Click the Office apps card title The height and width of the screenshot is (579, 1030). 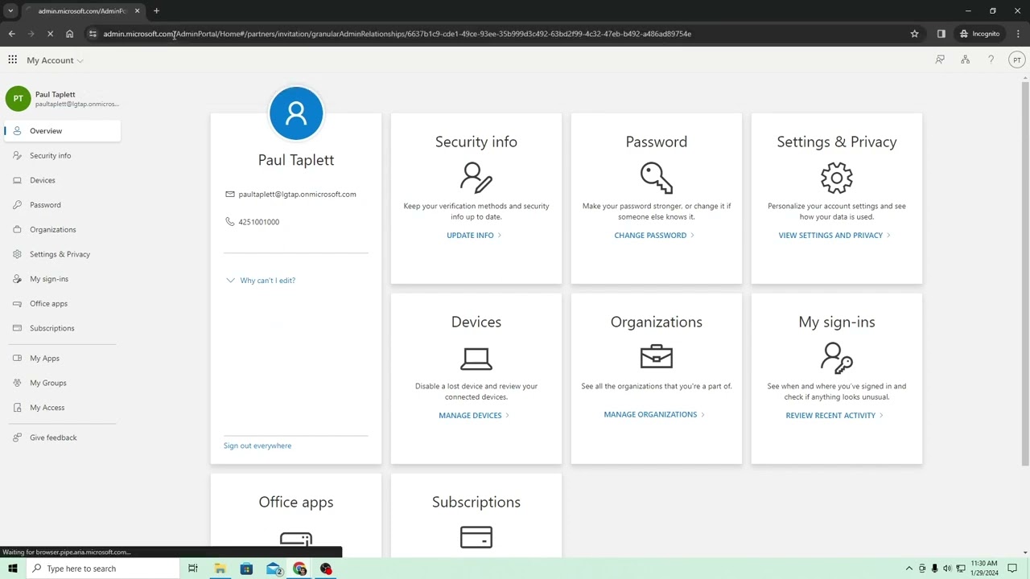(x=296, y=502)
